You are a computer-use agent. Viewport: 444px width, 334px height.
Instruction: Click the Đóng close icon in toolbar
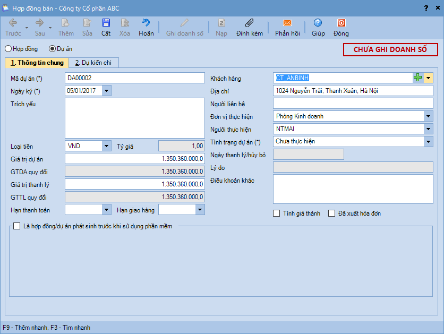tap(341, 23)
